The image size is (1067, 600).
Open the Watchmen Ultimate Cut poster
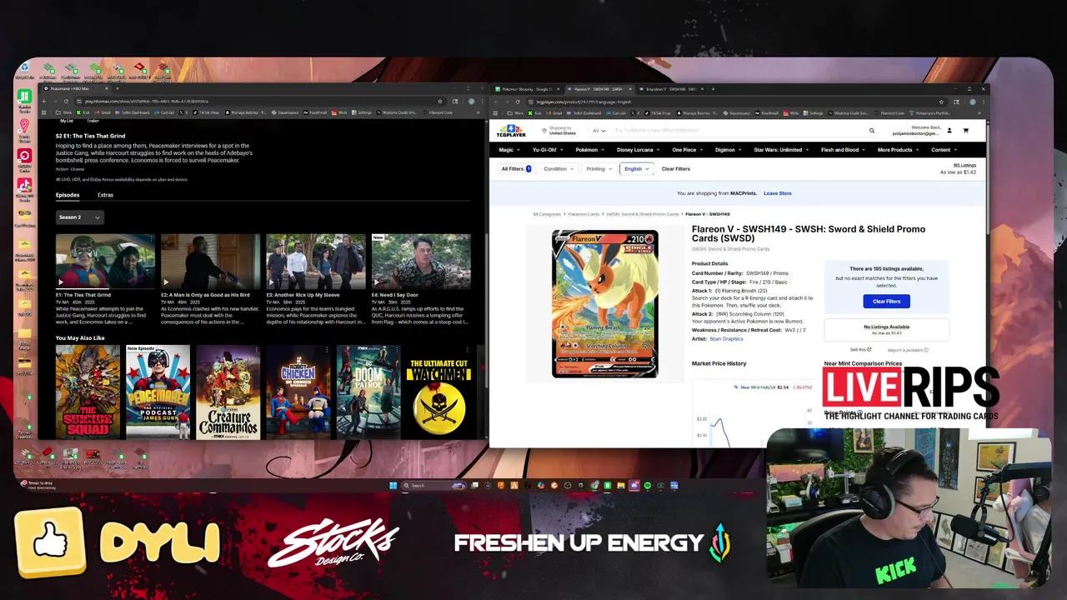pyautogui.click(x=438, y=392)
